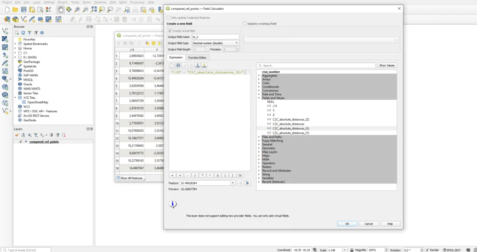Screen dimensions: 477x252
Task: Select the Pan Map hand tool
Action: (x=61, y=10)
